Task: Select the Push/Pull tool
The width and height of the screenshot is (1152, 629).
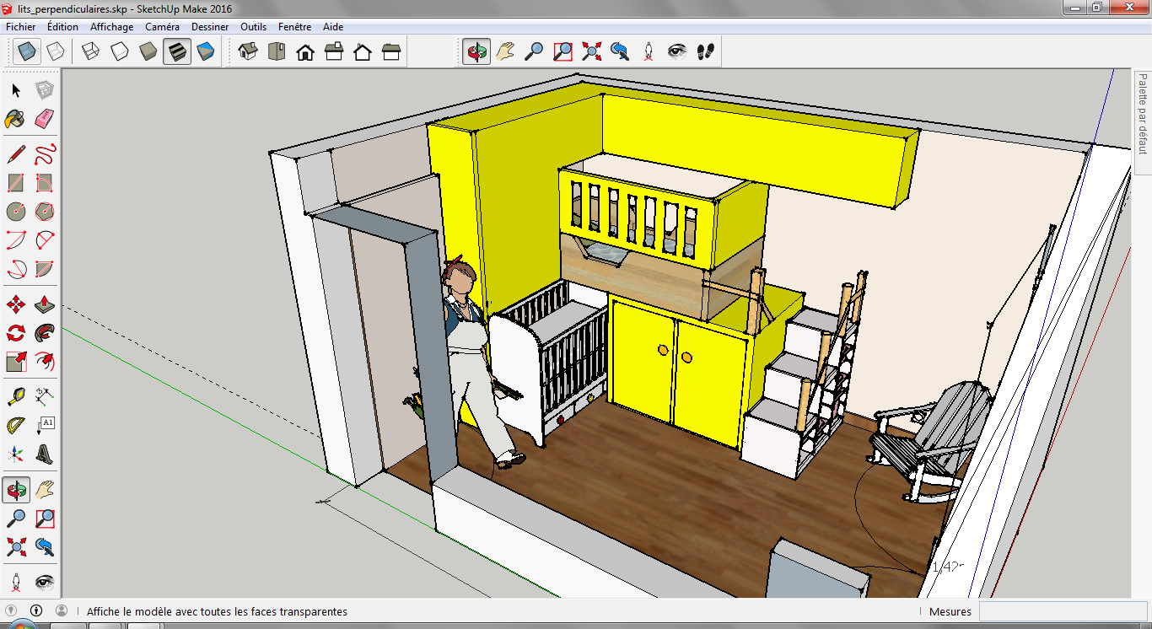Action: click(x=45, y=304)
